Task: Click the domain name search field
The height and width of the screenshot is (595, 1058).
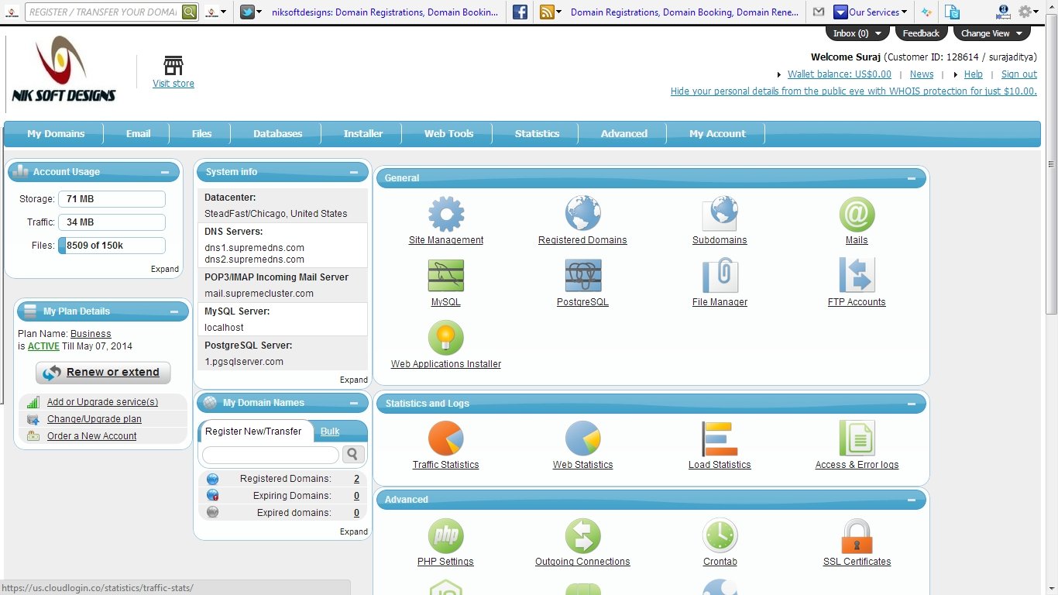Action: [x=270, y=455]
